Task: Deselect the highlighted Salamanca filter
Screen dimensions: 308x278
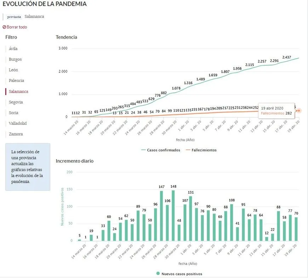Action: click(18, 91)
